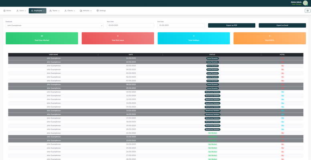Image resolution: width=311 pixels, height=160 pixels.
Task: Click Export as Excel button
Action: [282, 25]
